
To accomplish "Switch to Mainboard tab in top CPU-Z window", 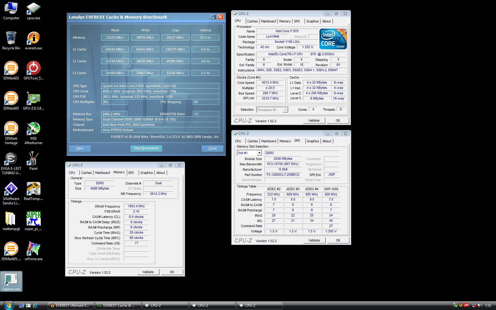I will (268, 21).
